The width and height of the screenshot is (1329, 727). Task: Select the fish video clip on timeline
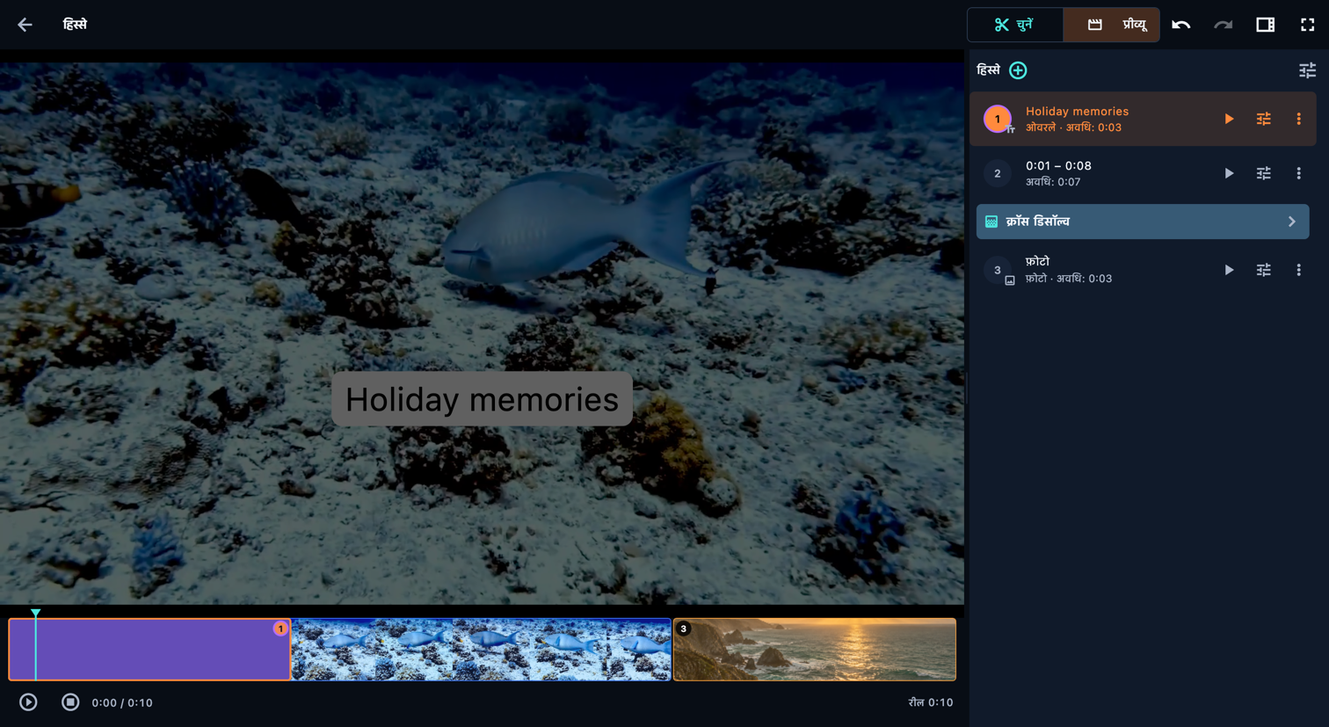481,650
